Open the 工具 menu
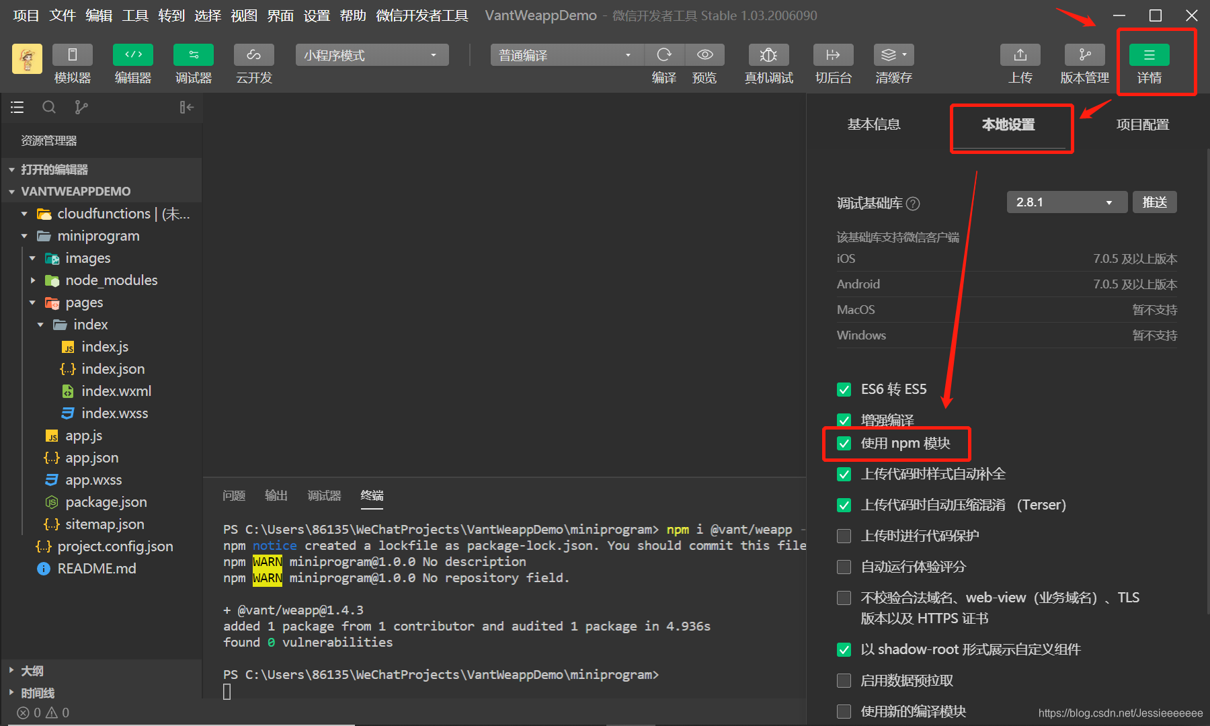The width and height of the screenshot is (1210, 726). pyautogui.click(x=135, y=15)
